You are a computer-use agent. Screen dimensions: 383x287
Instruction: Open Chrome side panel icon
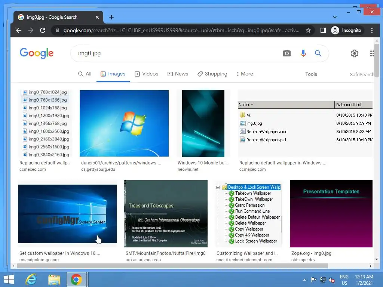323,30
